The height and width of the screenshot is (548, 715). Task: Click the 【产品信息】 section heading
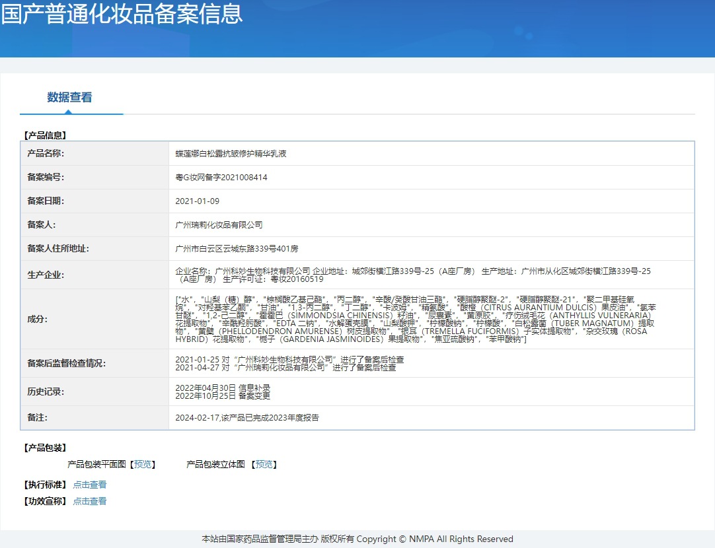pyautogui.click(x=45, y=135)
